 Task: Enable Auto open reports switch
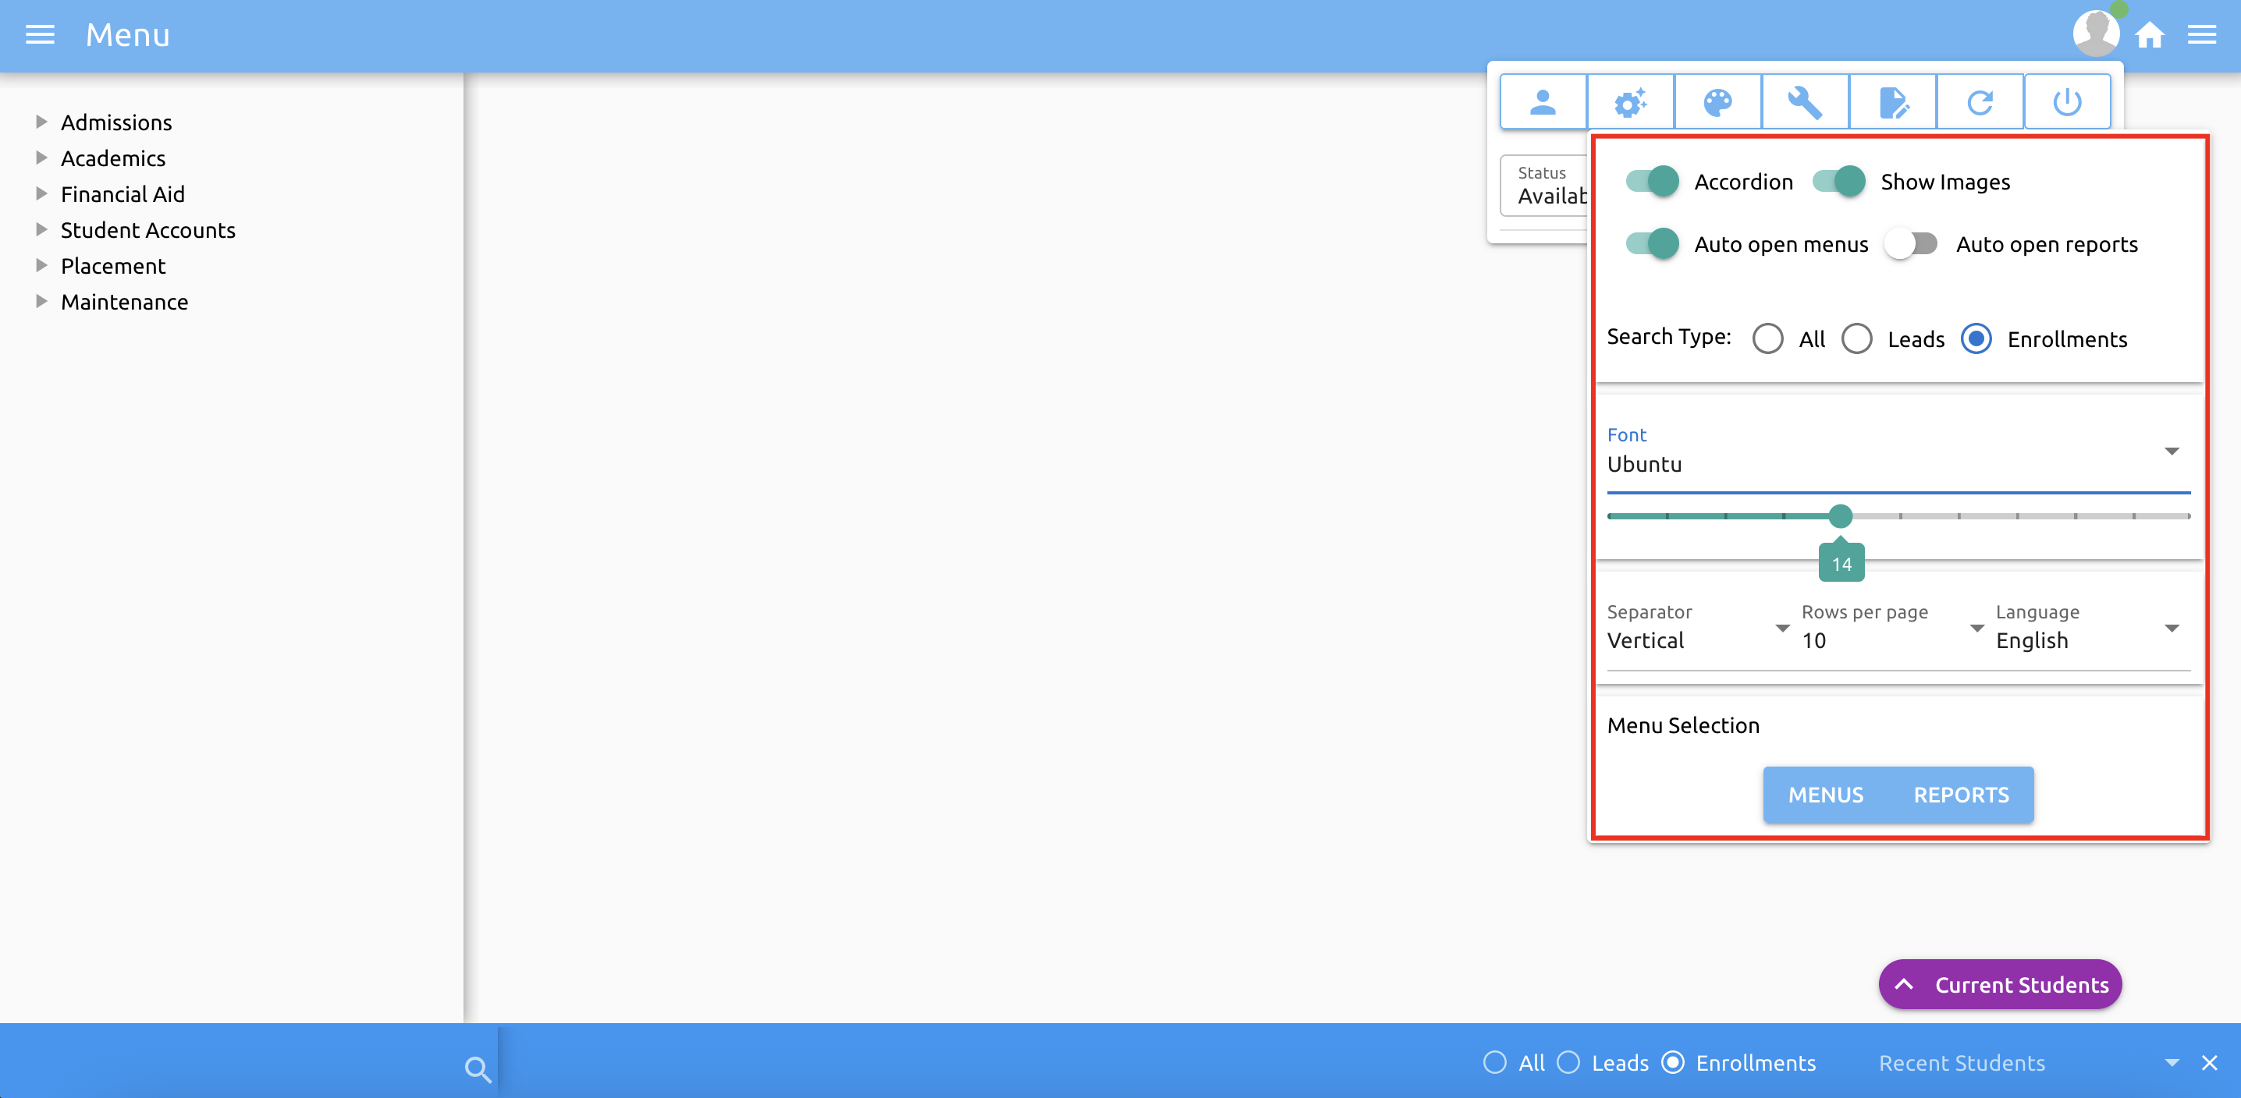pyautogui.click(x=1911, y=244)
